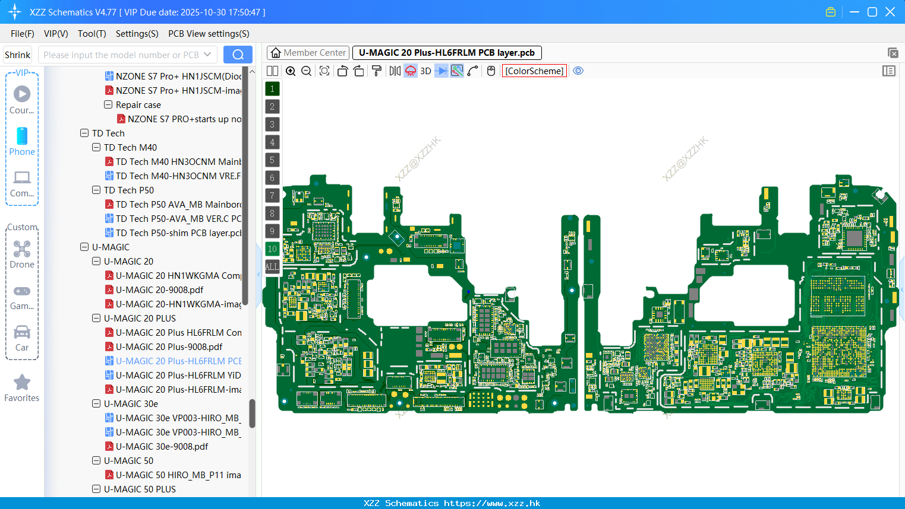The image size is (905, 509).
Task: Collapse the U-MAGIC 20 node
Action: (96, 261)
